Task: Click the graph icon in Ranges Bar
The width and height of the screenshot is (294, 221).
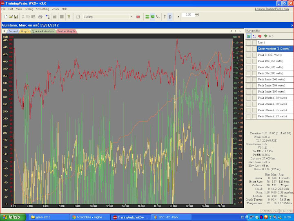Action: pyautogui.click(x=249, y=36)
